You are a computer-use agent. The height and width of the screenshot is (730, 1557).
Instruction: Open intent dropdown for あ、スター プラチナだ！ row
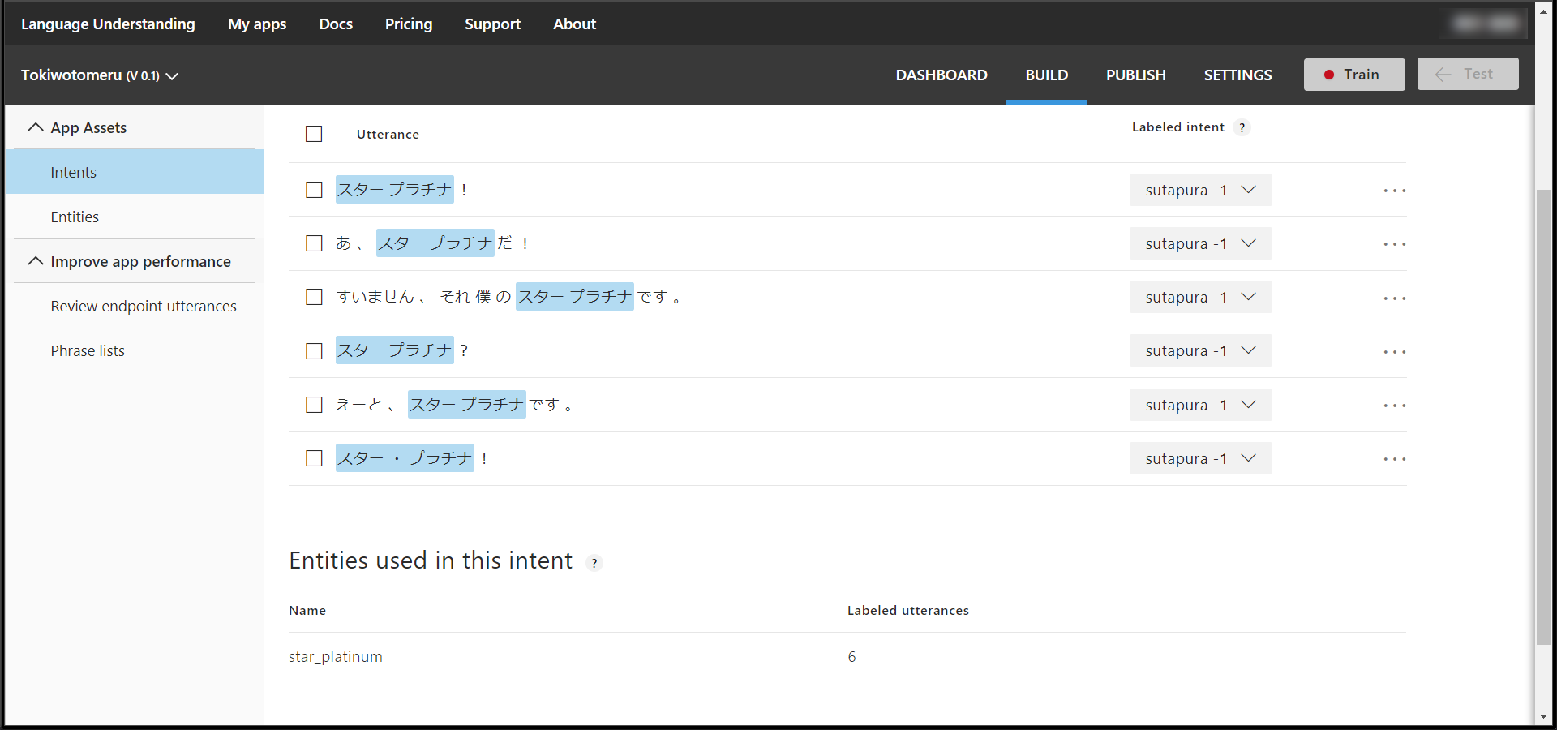pos(1200,243)
